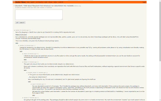Image resolution: width=161 pixels, height=101 pixels.
Task: Open the "11 minutes ago" comment permalink
Action: coord(41,72)
